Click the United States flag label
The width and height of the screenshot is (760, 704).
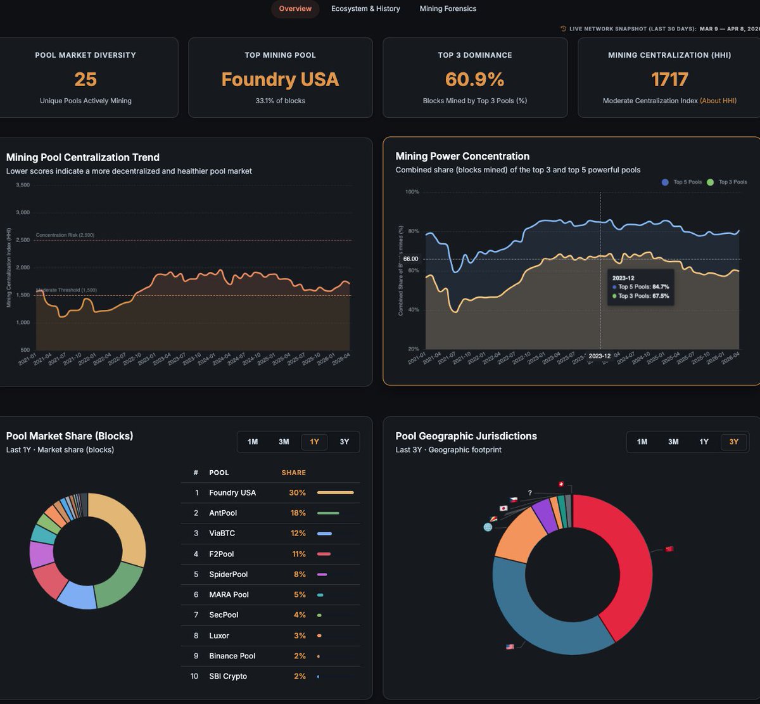(x=510, y=646)
